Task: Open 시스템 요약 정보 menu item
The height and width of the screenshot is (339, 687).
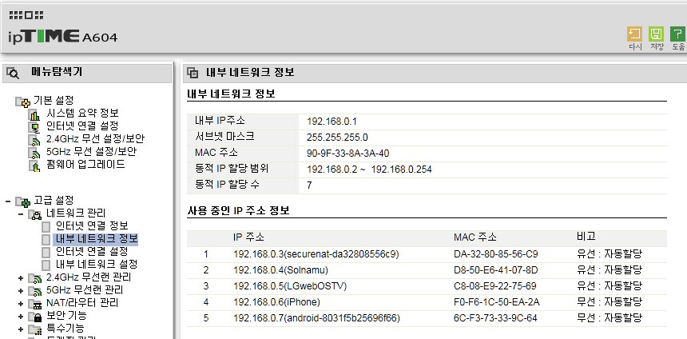Action: click(x=82, y=114)
